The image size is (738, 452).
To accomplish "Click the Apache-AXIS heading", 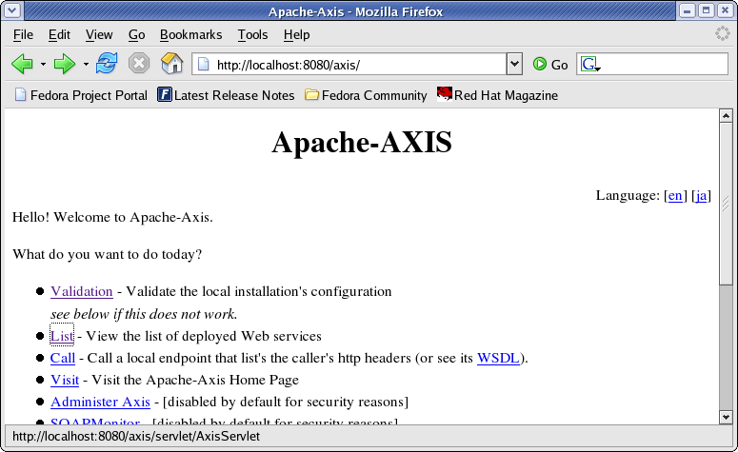I will tap(362, 142).
